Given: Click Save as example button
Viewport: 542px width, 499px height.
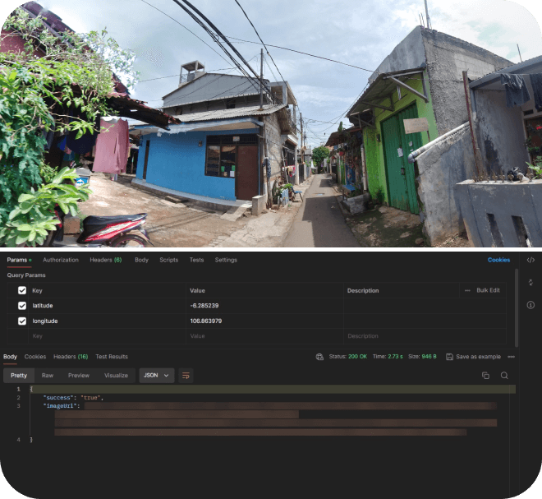Looking at the screenshot, I should 473,357.
